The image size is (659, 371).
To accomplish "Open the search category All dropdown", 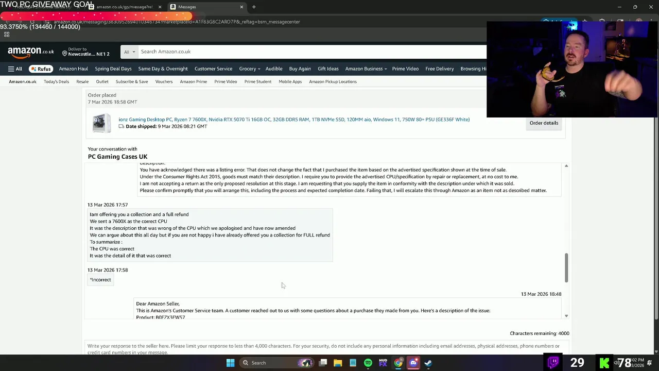I will click(x=129, y=52).
